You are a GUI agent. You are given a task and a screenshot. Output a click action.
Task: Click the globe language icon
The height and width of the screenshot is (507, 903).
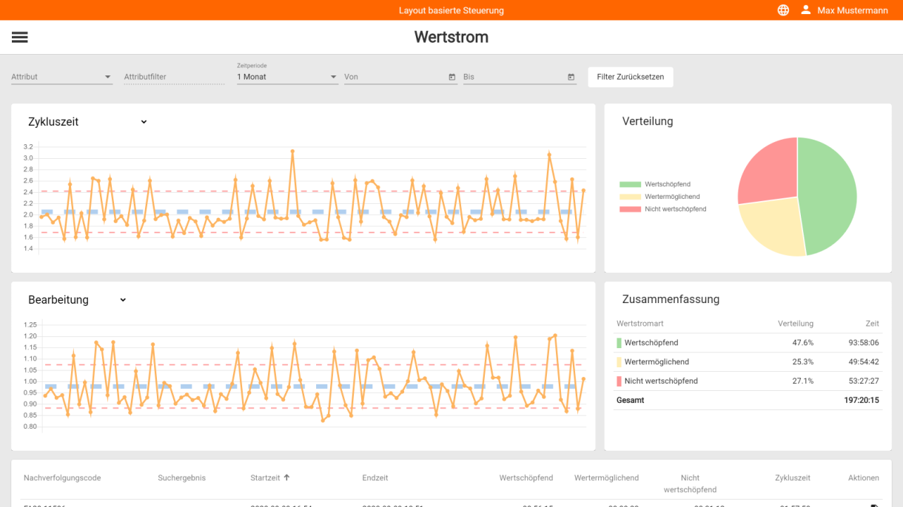(783, 10)
